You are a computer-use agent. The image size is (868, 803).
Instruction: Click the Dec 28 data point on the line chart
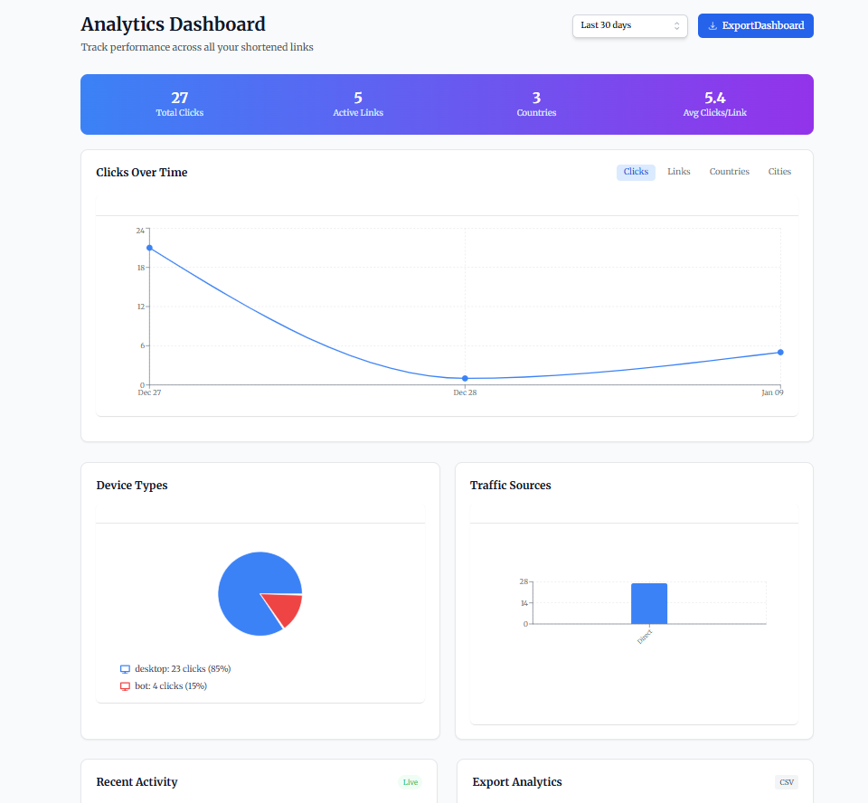465,379
